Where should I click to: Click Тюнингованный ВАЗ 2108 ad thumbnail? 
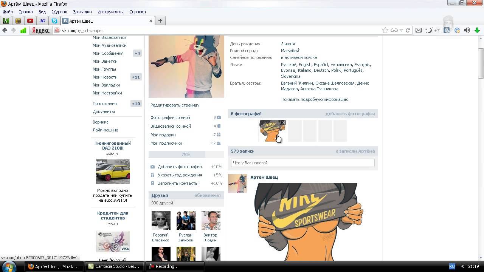113,172
